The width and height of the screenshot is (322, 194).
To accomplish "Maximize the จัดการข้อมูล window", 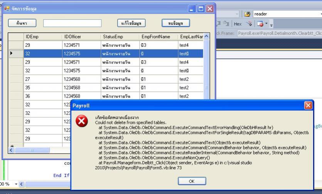I will (201, 9).
